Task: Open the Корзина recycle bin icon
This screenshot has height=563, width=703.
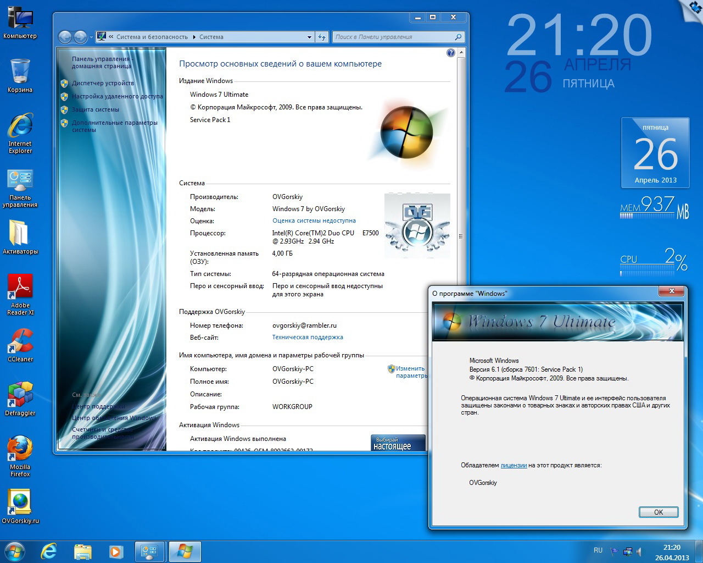Action: [x=20, y=76]
